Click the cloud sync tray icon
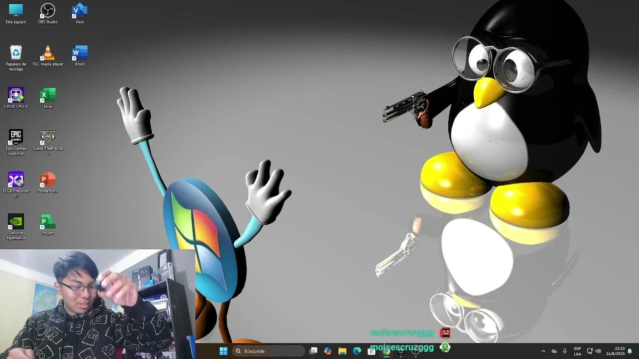Viewport: 639px width, 359px height. click(x=554, y=351)
